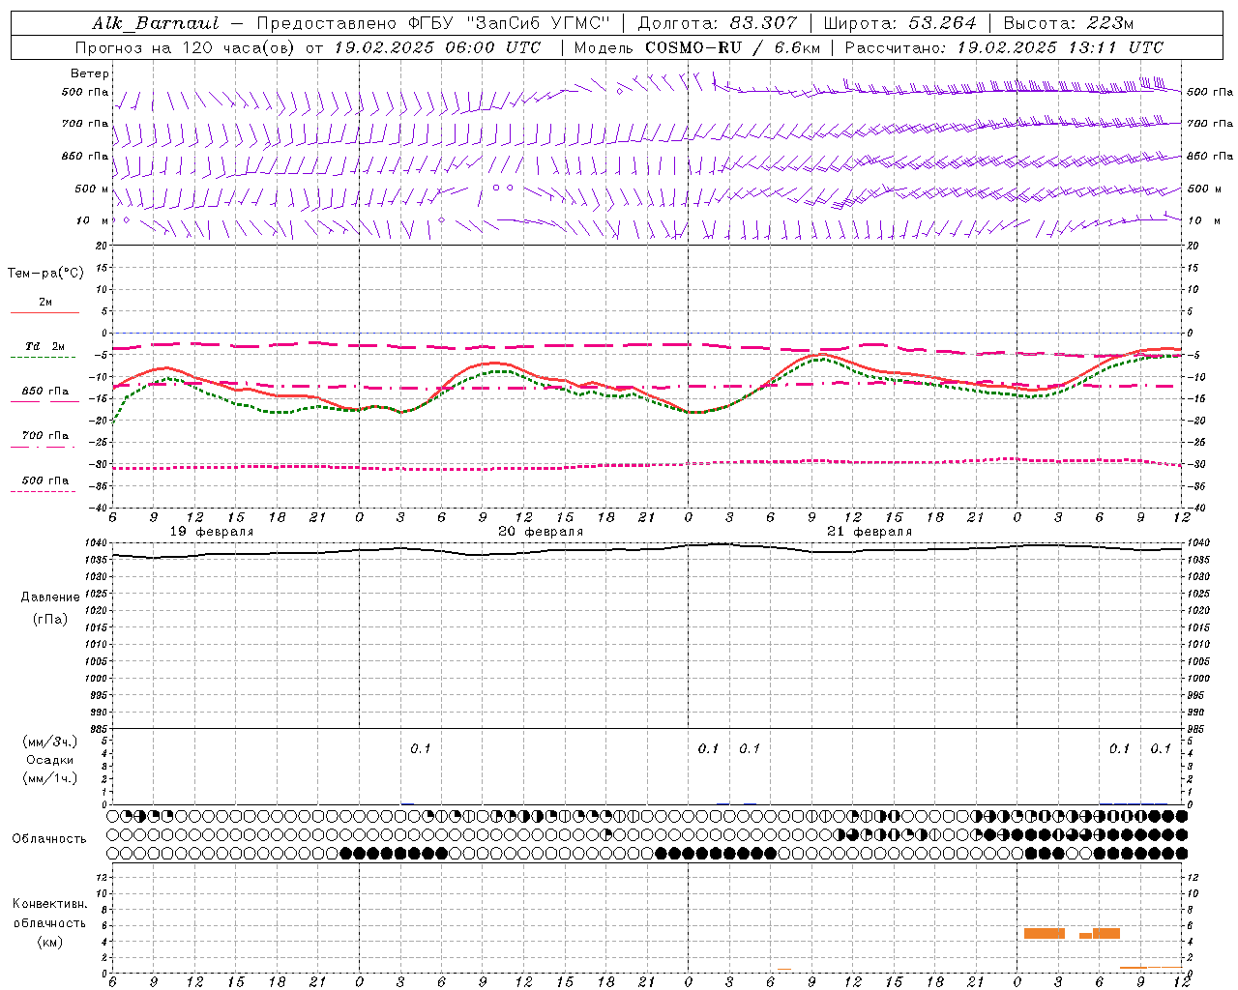Select the Высота: 223м elevation text
1238x990 pixels.
pyautogui.click(x=1068, y=23)
